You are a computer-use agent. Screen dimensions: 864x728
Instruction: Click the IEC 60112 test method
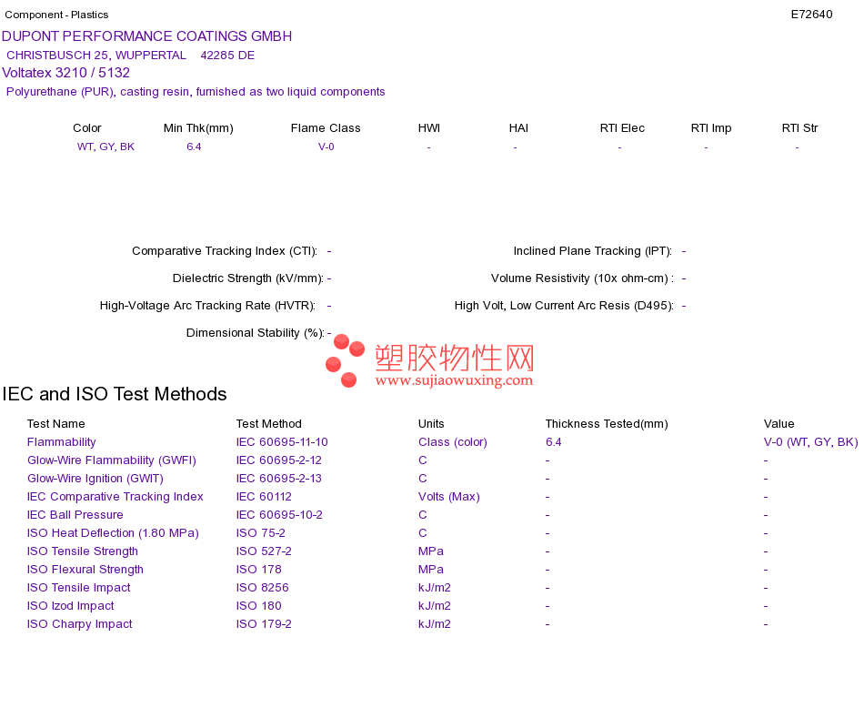click(x=264, y=497)
